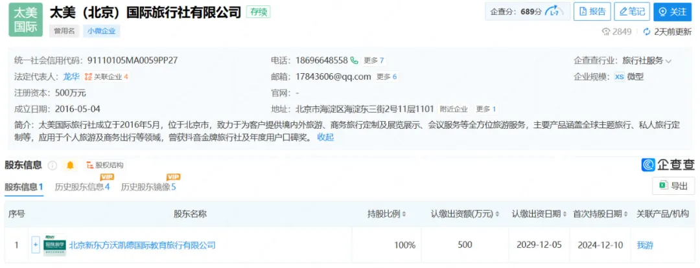The image size is (700, 268).
Task: Click the info circle icon beside 股东信息
Action: 52,166
